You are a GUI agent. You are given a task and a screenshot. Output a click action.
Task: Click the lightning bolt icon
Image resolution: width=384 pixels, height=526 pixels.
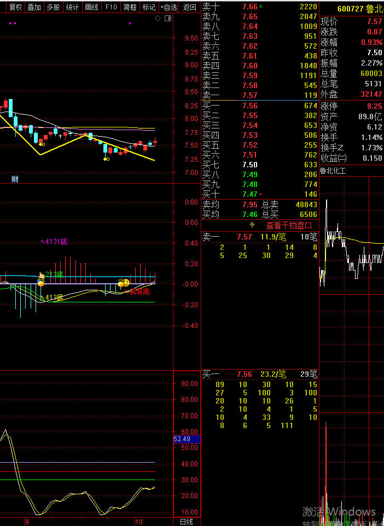(x=252, y=225)
